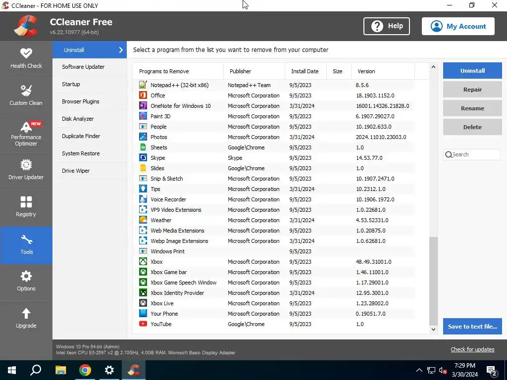Click the Notepad++ program icon

(143, 85)
